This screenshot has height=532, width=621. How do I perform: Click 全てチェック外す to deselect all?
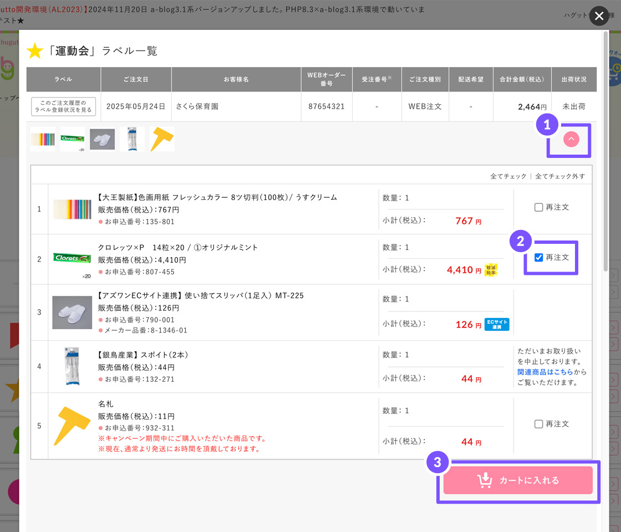559,176
